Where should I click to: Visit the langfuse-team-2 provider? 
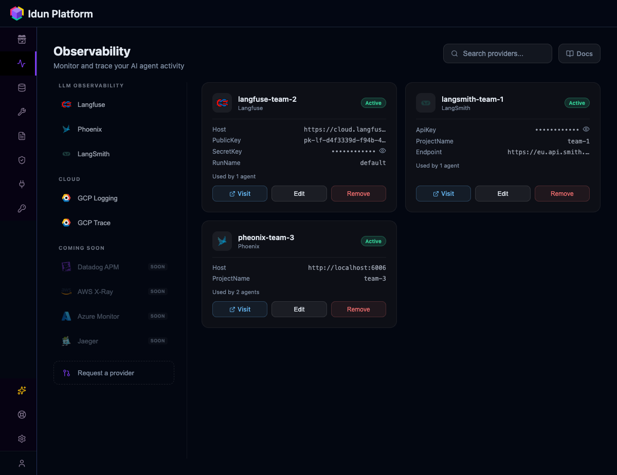point(240,194)
